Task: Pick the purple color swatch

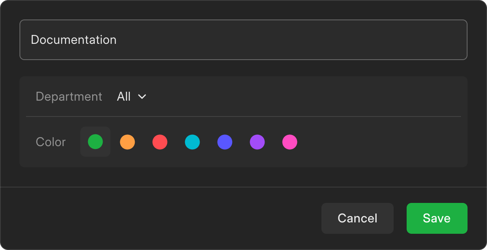Action: pyautogui.click(x=257, y=142)
